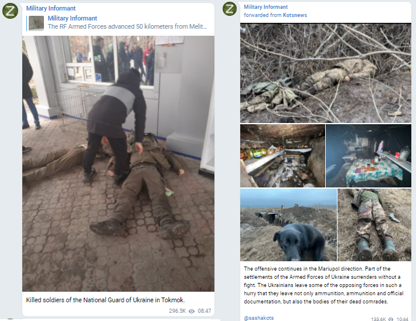Click the eye views icon beside 296.5K

click(x=192, y=311)
